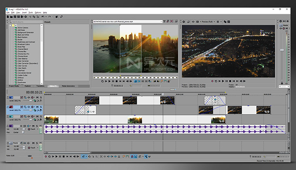Solo the Master bus track
The height and width of the screenshot is (170, 296).
click(x=37, y=143)
